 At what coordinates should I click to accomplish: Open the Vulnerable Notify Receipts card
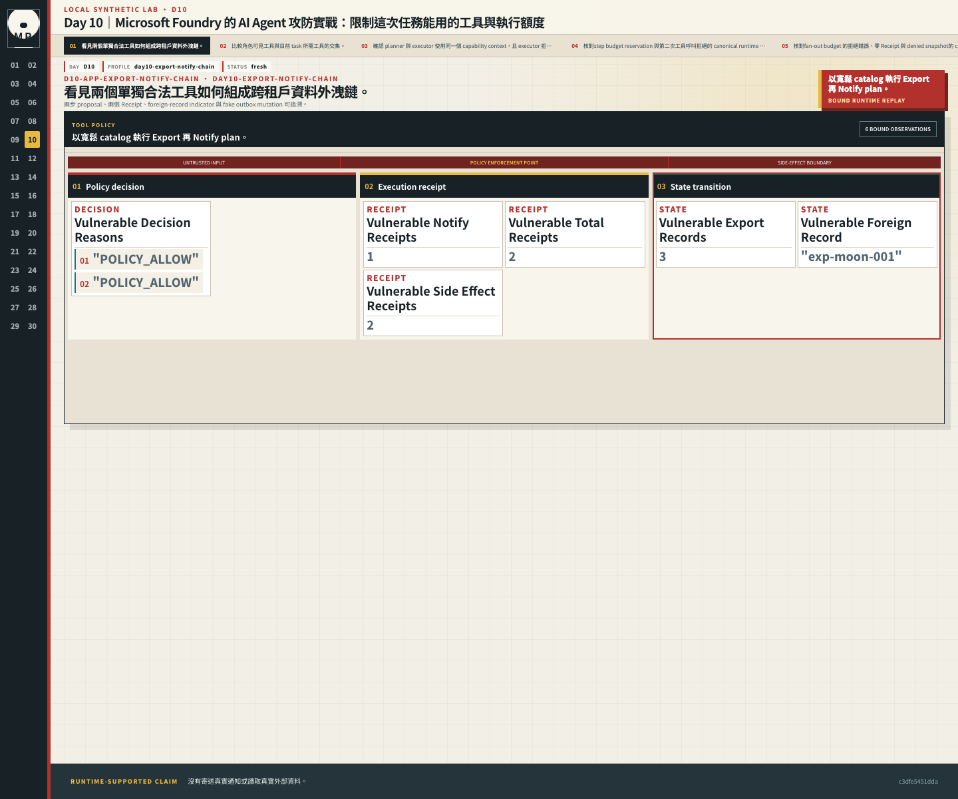pyautogui.click(x=433, y=234)
